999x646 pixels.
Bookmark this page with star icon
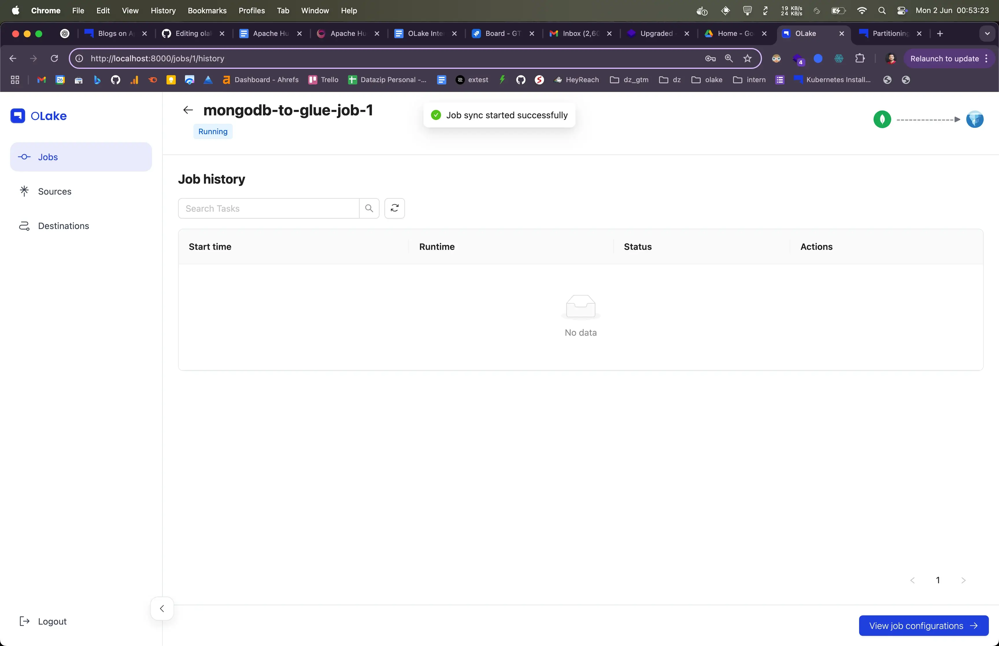tap(748, 59)
